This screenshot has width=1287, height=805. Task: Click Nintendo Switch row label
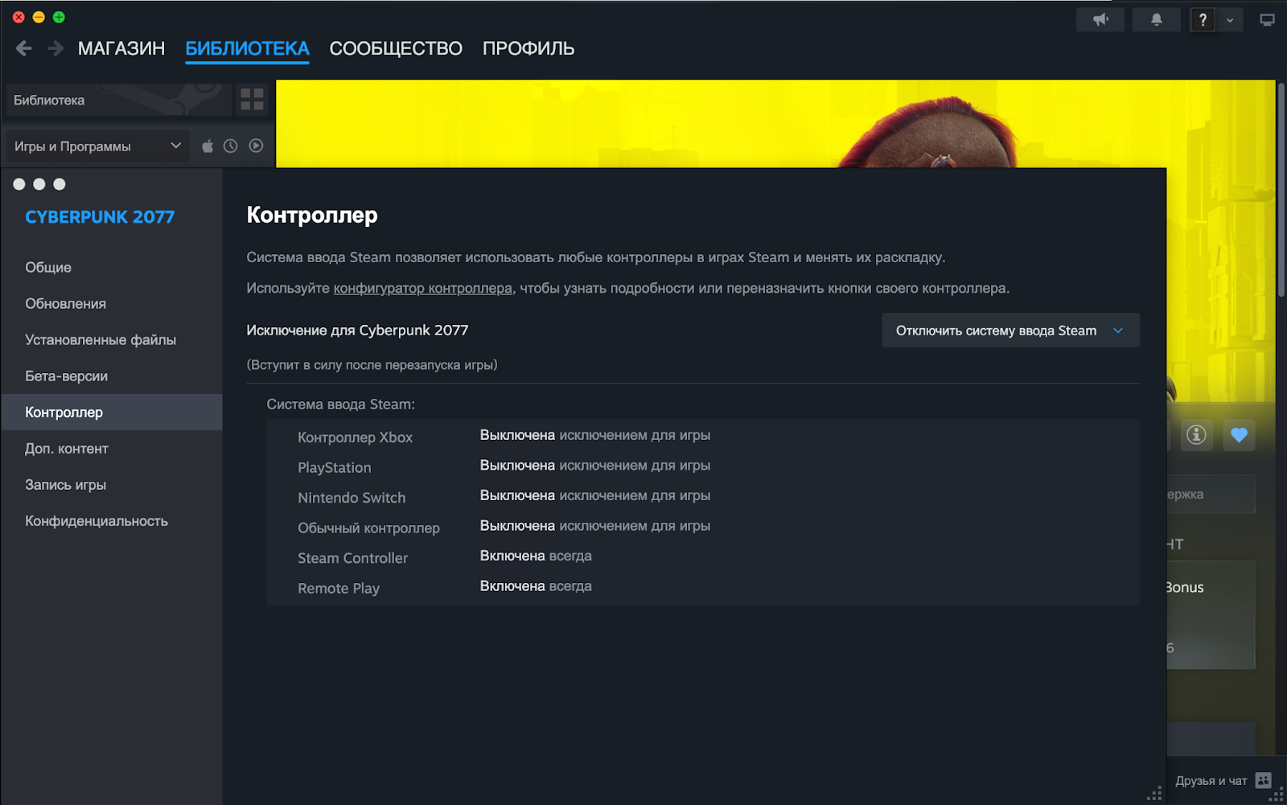click(x=352, y=498)
